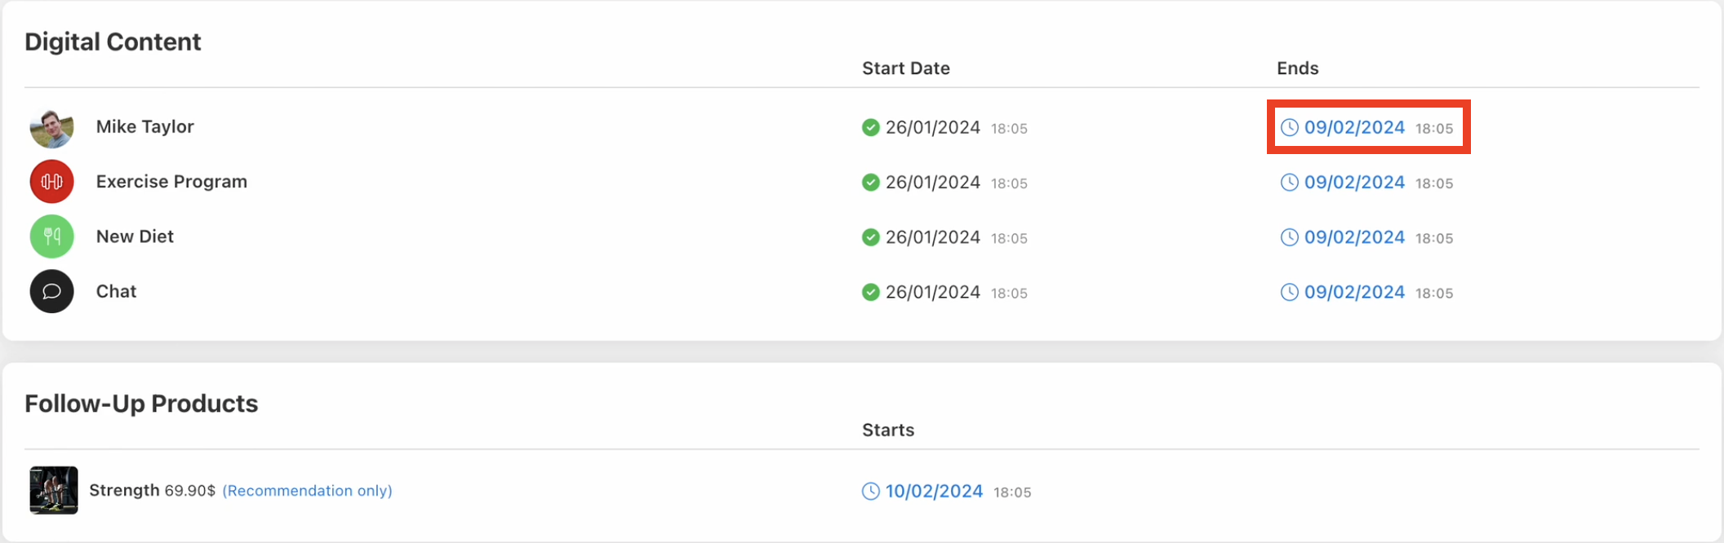
Task: Change Strength's start date 10/02/2024
Action: pos(934,491)
